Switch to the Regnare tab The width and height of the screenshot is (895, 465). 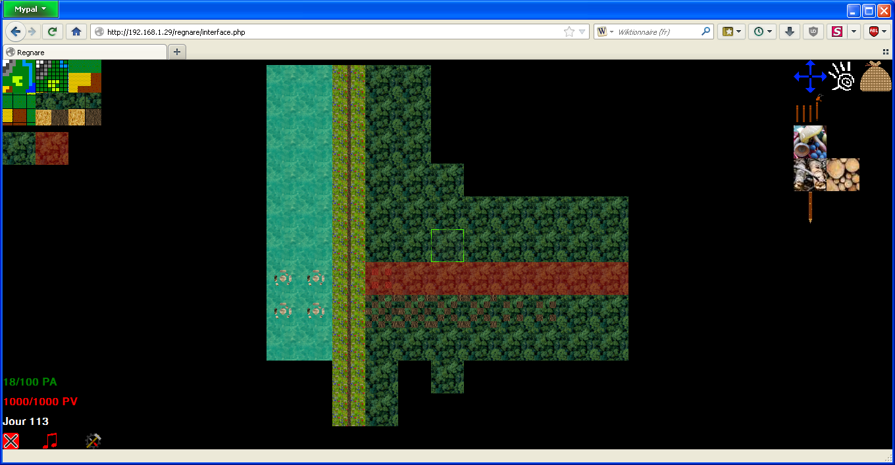click(x=84, y=52)
